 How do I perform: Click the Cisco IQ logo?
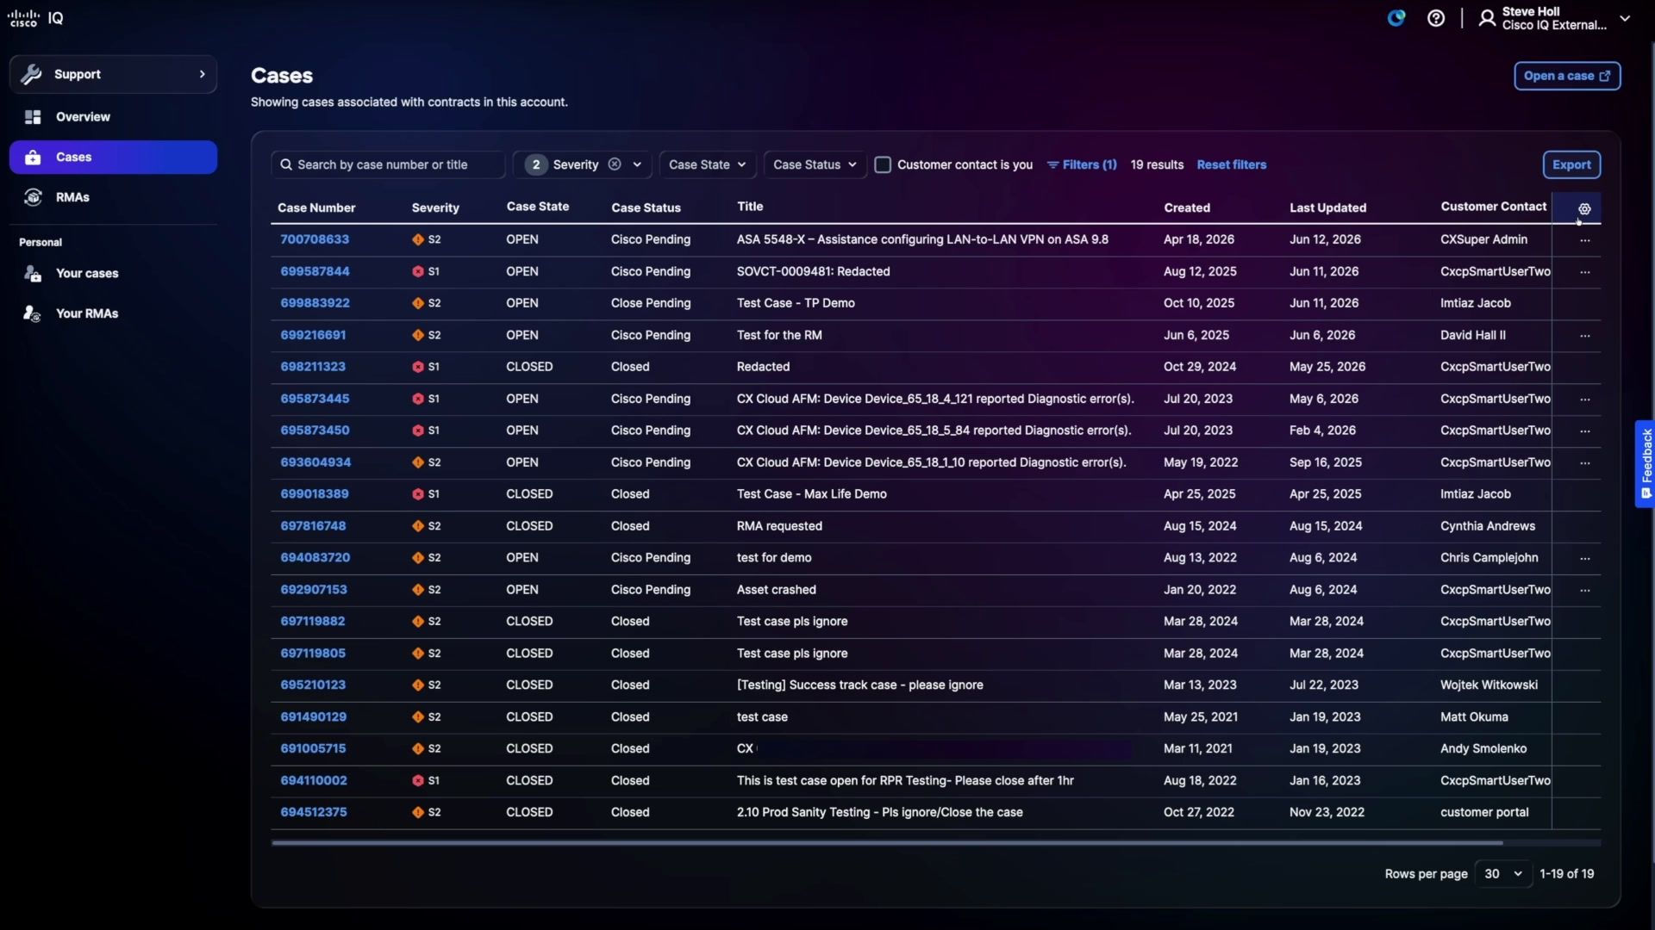pyautogui.click(x=35, y=18)
